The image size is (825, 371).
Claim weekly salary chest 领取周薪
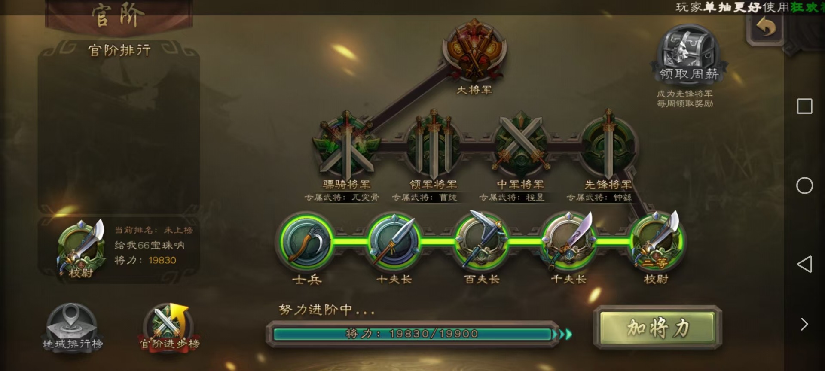(x=688, y=53)
